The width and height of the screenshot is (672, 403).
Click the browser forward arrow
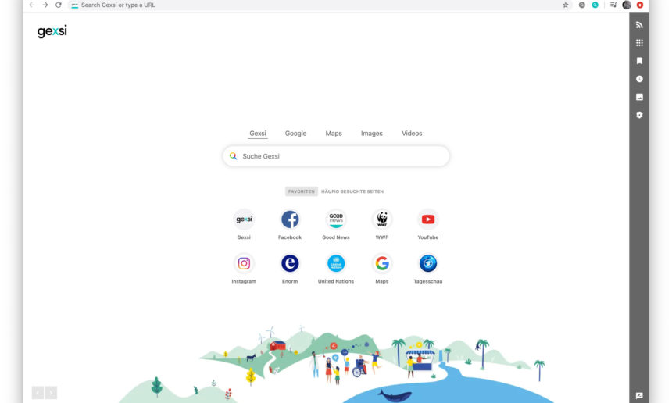(45, 5)
